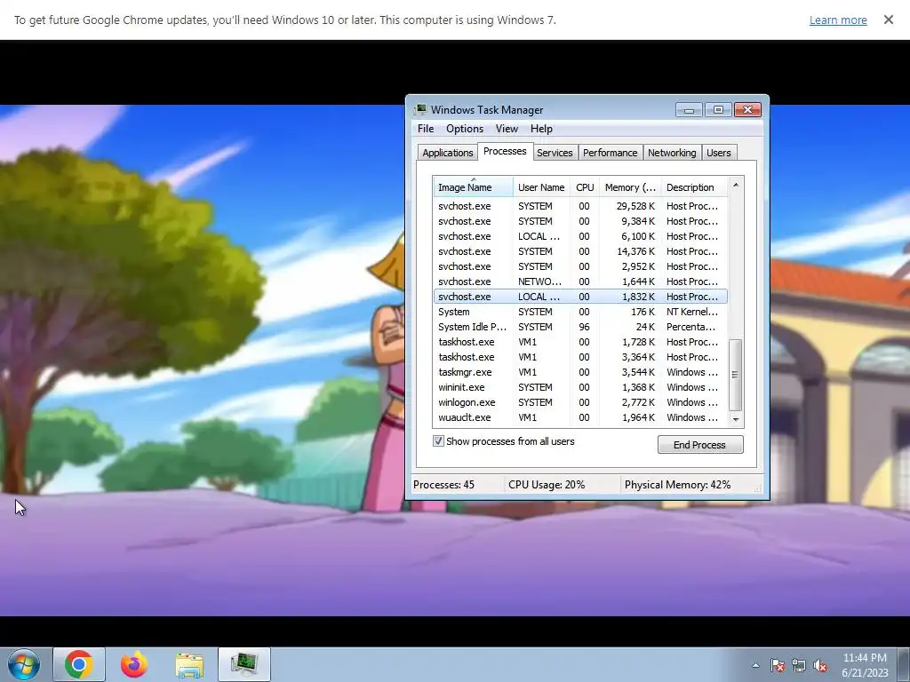The height and width of the screenshot is (682, 910).
Task: Click the Physical Memory: 42% status entry
Action: click(677, 485)
